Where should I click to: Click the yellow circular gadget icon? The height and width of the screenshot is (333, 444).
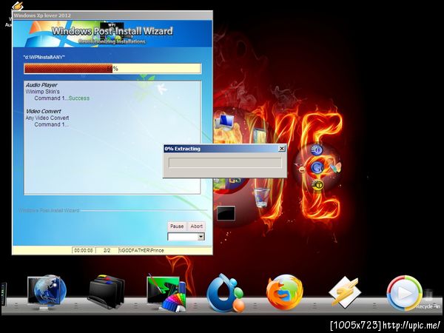click(x=318, y=185)
